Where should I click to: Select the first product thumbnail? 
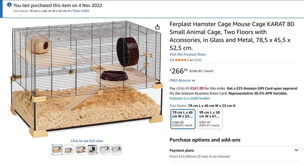[x=57, y=150]
